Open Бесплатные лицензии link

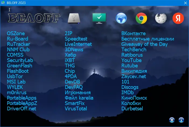coord(148,39)
